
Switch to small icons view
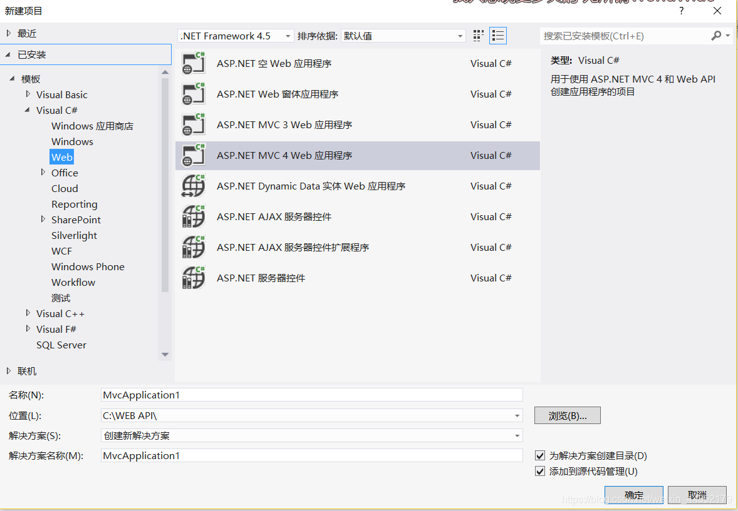pyautogui.click(x=478, y=36)
